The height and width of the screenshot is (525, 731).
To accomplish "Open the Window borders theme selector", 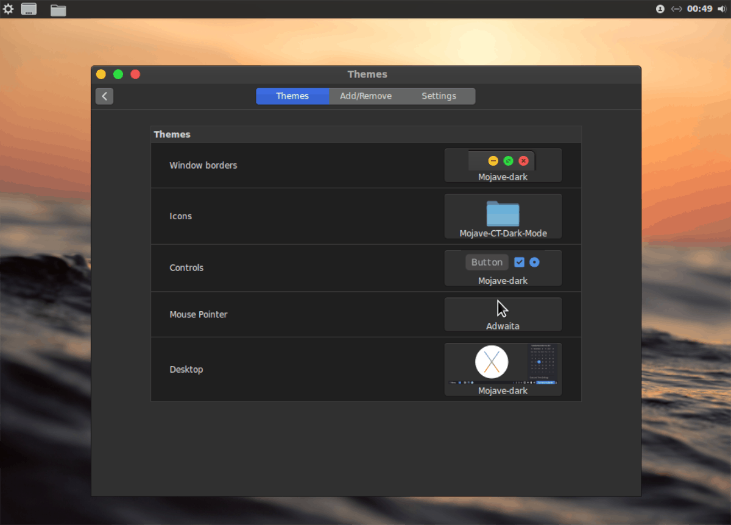I will (x=503, y=165).
